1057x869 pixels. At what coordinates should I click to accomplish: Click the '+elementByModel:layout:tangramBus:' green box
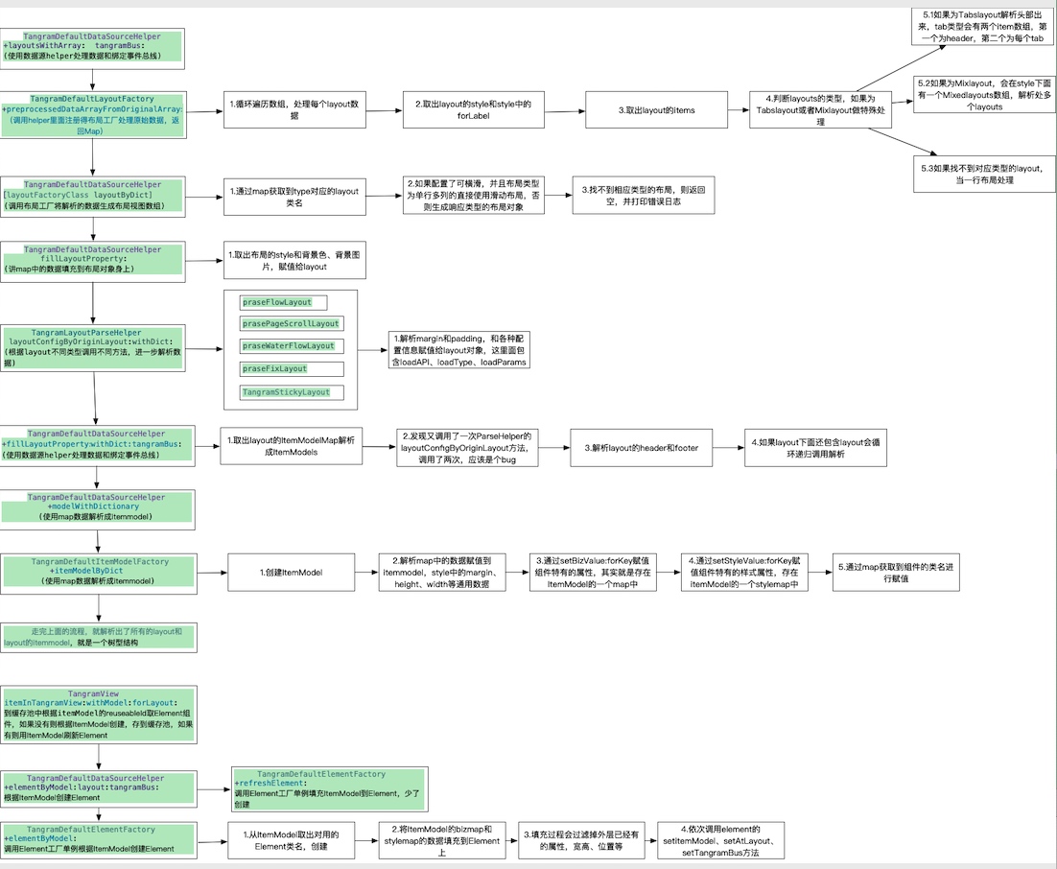pyautogui.click(x=99, y=788)
